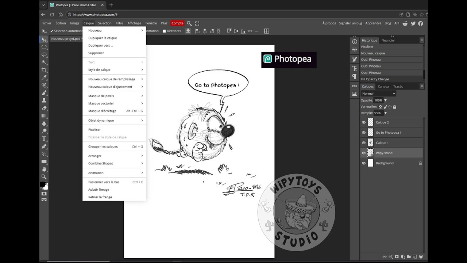
Task: Create a new folder in Layers panel
Action: click(x=409, y=256)
